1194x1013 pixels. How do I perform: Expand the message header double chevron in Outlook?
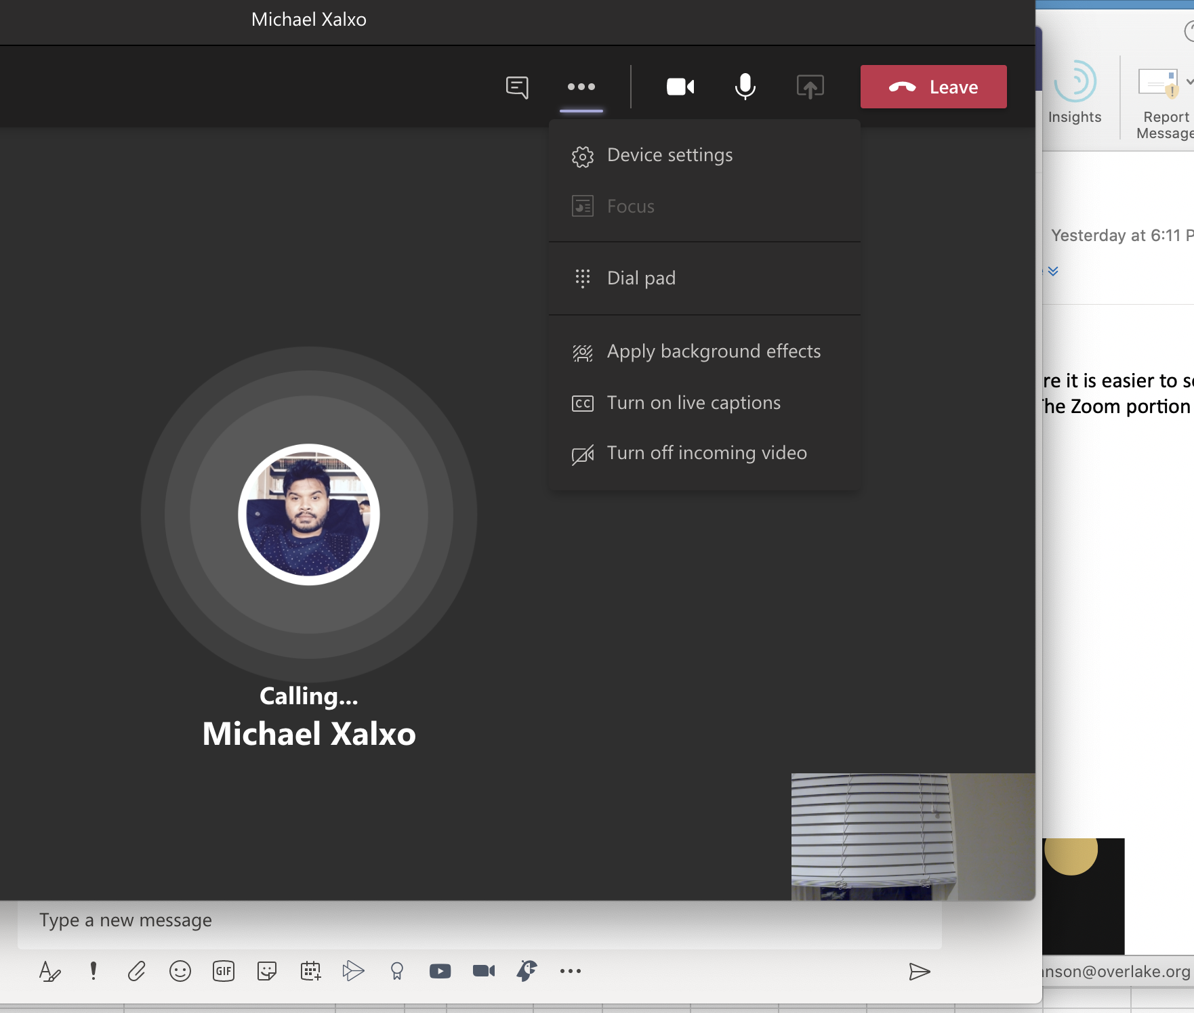coord(1053,272)
